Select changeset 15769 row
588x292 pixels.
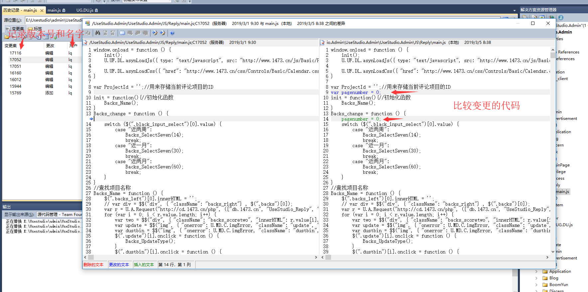pyautogui.click(x=42, y=93)
